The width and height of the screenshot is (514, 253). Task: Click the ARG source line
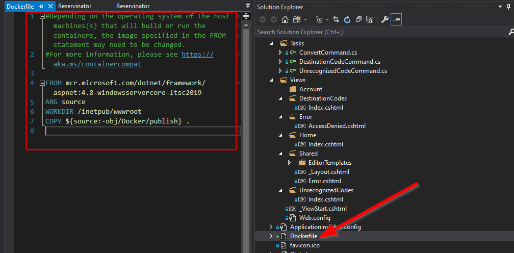click(65, 102)
